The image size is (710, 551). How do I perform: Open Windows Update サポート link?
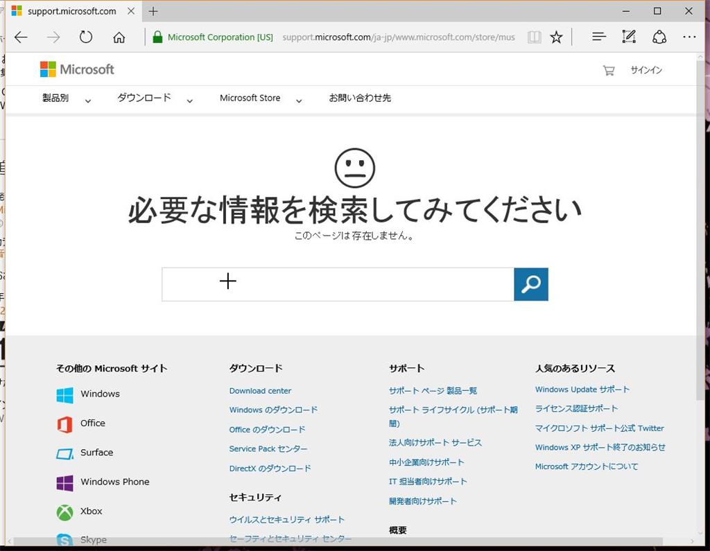pos(582,390)
